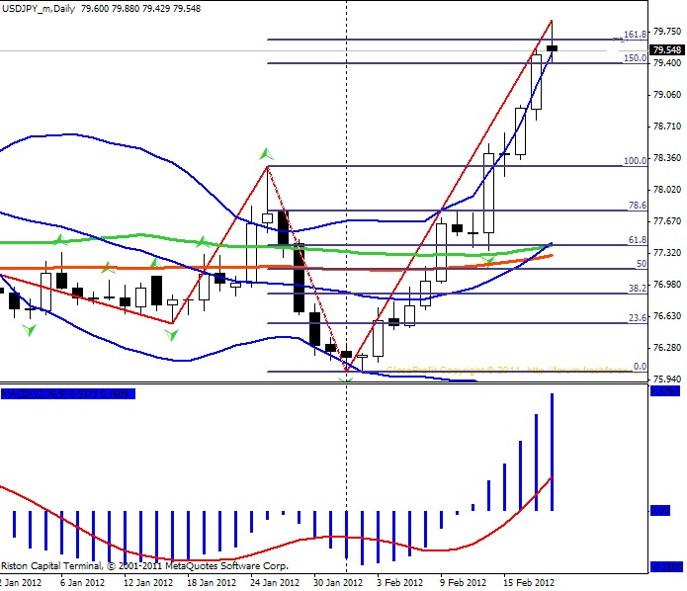This screenshot has width=687, height=591.
Task: Click the green fractal arrow below the 18 Jan low
Action: pos(171,335)
